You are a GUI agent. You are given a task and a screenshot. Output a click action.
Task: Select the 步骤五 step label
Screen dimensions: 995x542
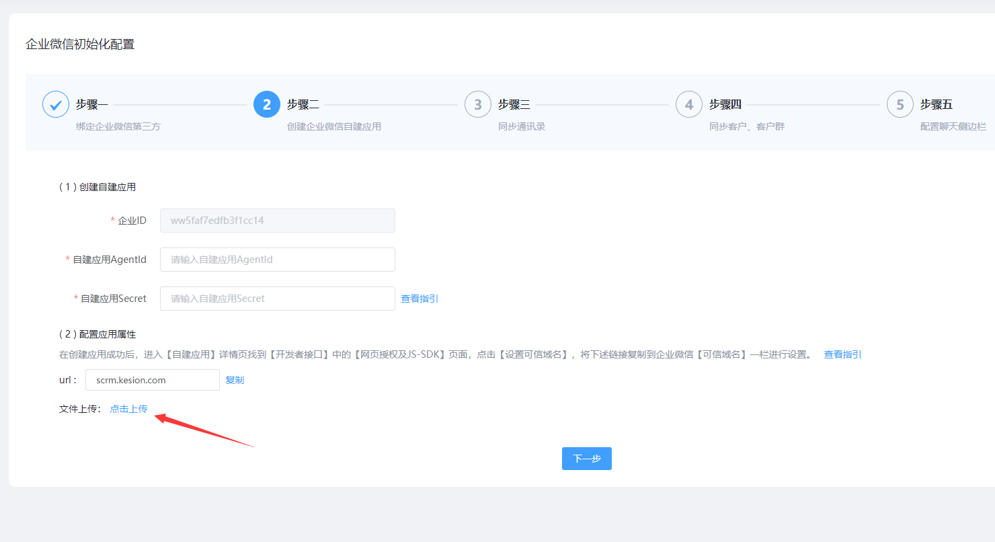click(x=937, y=105)
